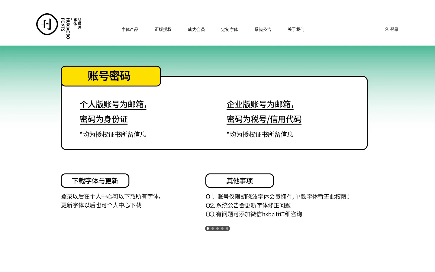Image resolution: width=435 pixels, height=272 pixels.
Task: Show the fifth carousel slide dot
Action: pyautogui.click(x=227, y=228)
